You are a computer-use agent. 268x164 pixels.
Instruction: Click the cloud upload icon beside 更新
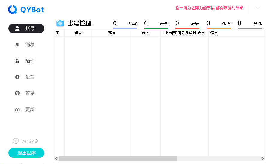pos(17,110)
